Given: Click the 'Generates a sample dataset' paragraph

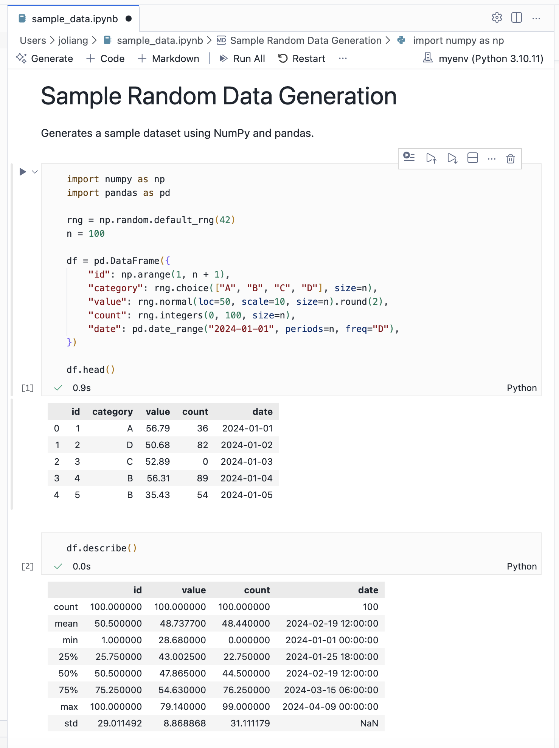Looking at the screenshot, I should click(x=177, y=133).
